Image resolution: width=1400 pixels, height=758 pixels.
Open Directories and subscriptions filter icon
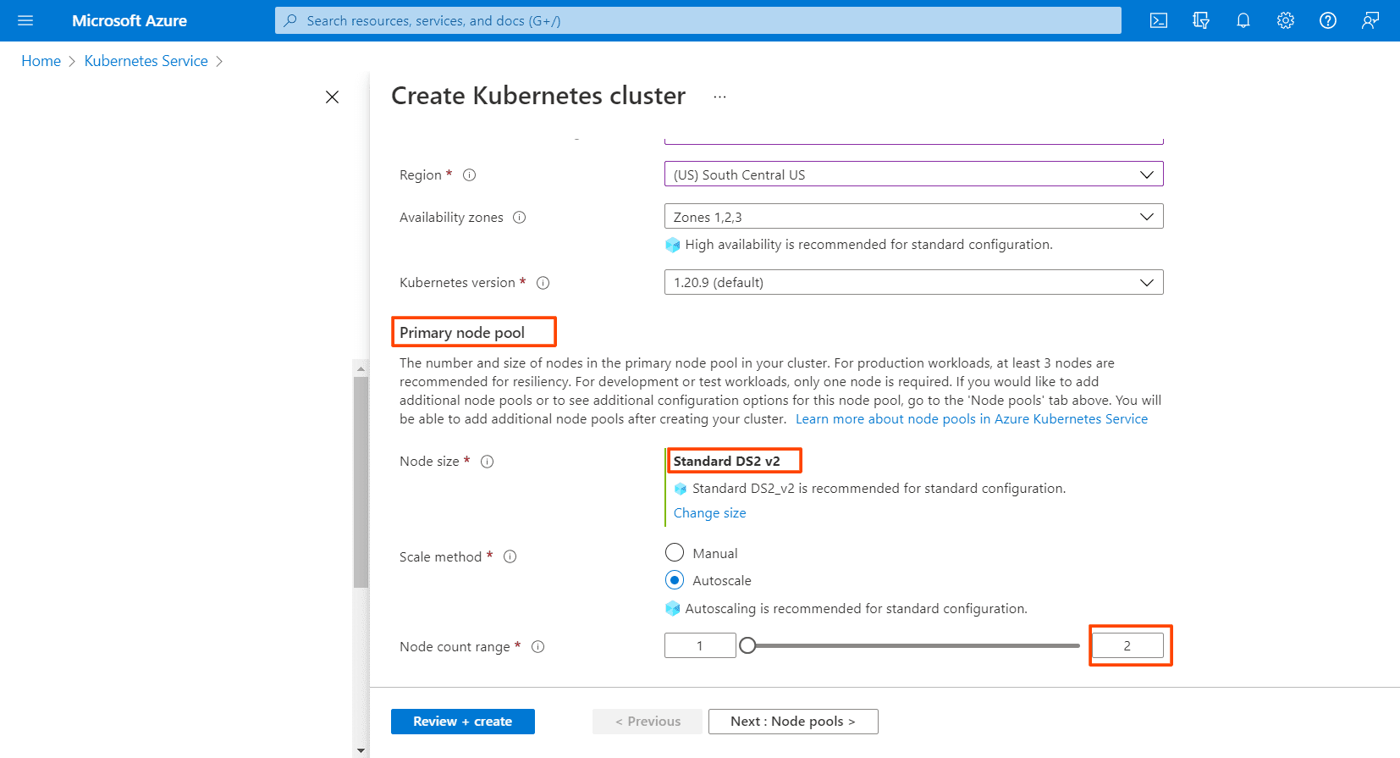coord(1201,20)
